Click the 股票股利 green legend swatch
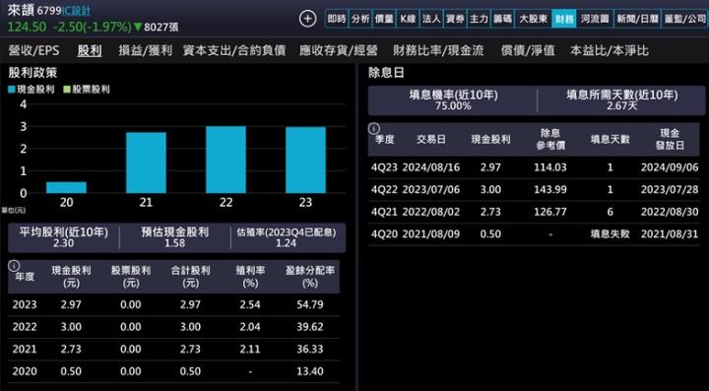 coord(67,90)
